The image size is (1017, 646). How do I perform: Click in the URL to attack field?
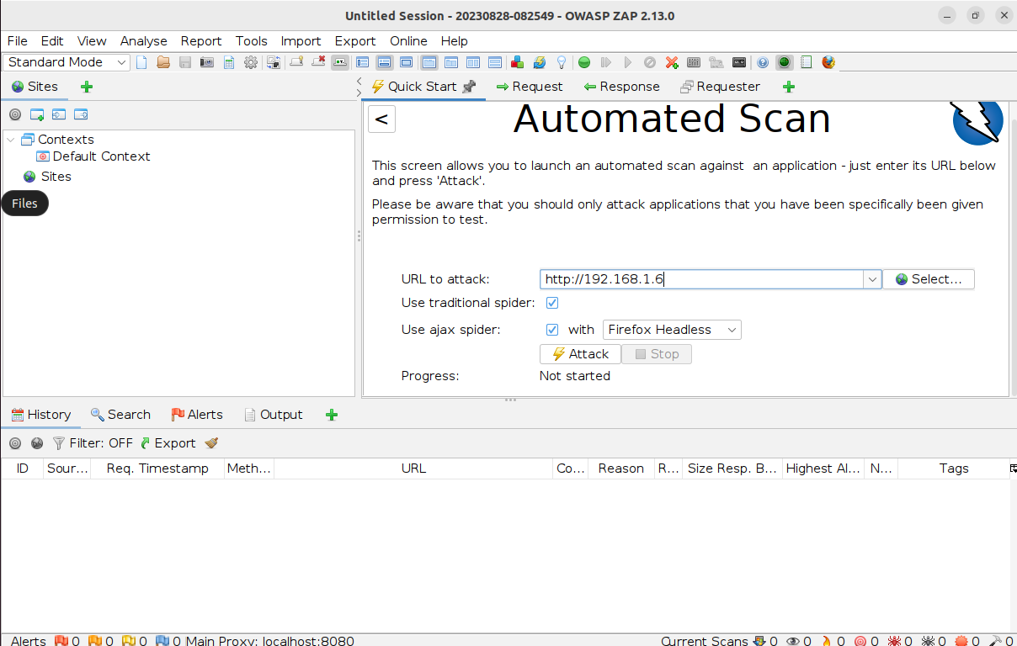point(702,279)
